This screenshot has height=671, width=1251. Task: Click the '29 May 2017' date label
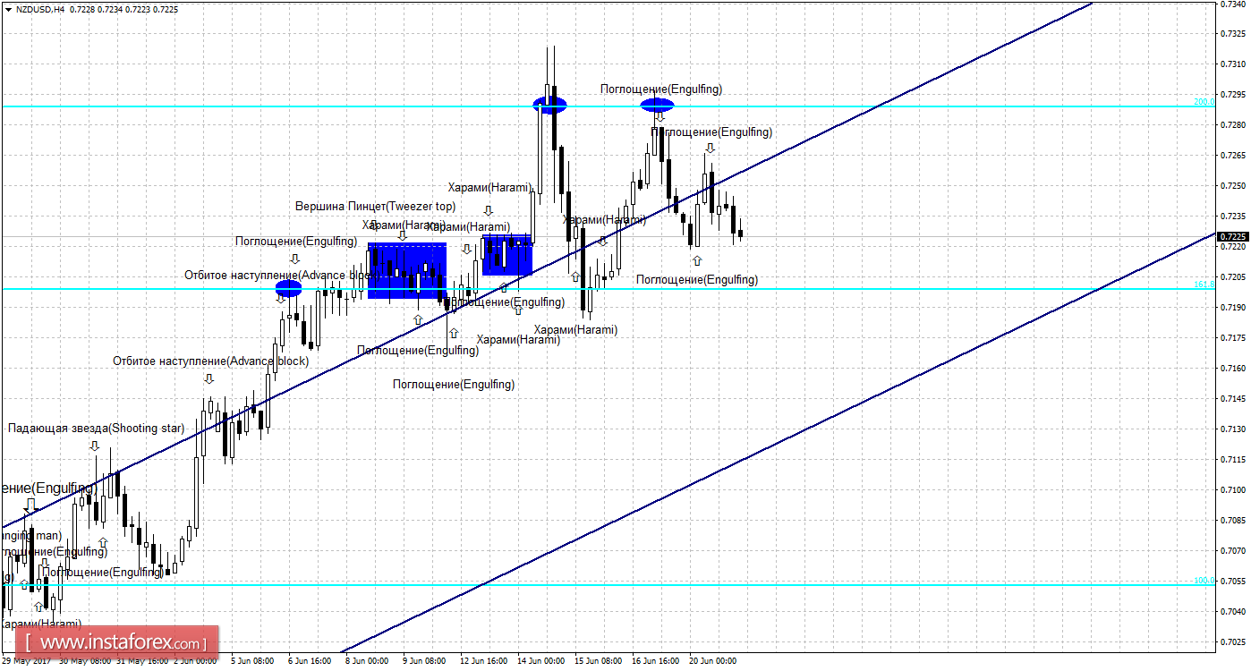click(27, 661)
